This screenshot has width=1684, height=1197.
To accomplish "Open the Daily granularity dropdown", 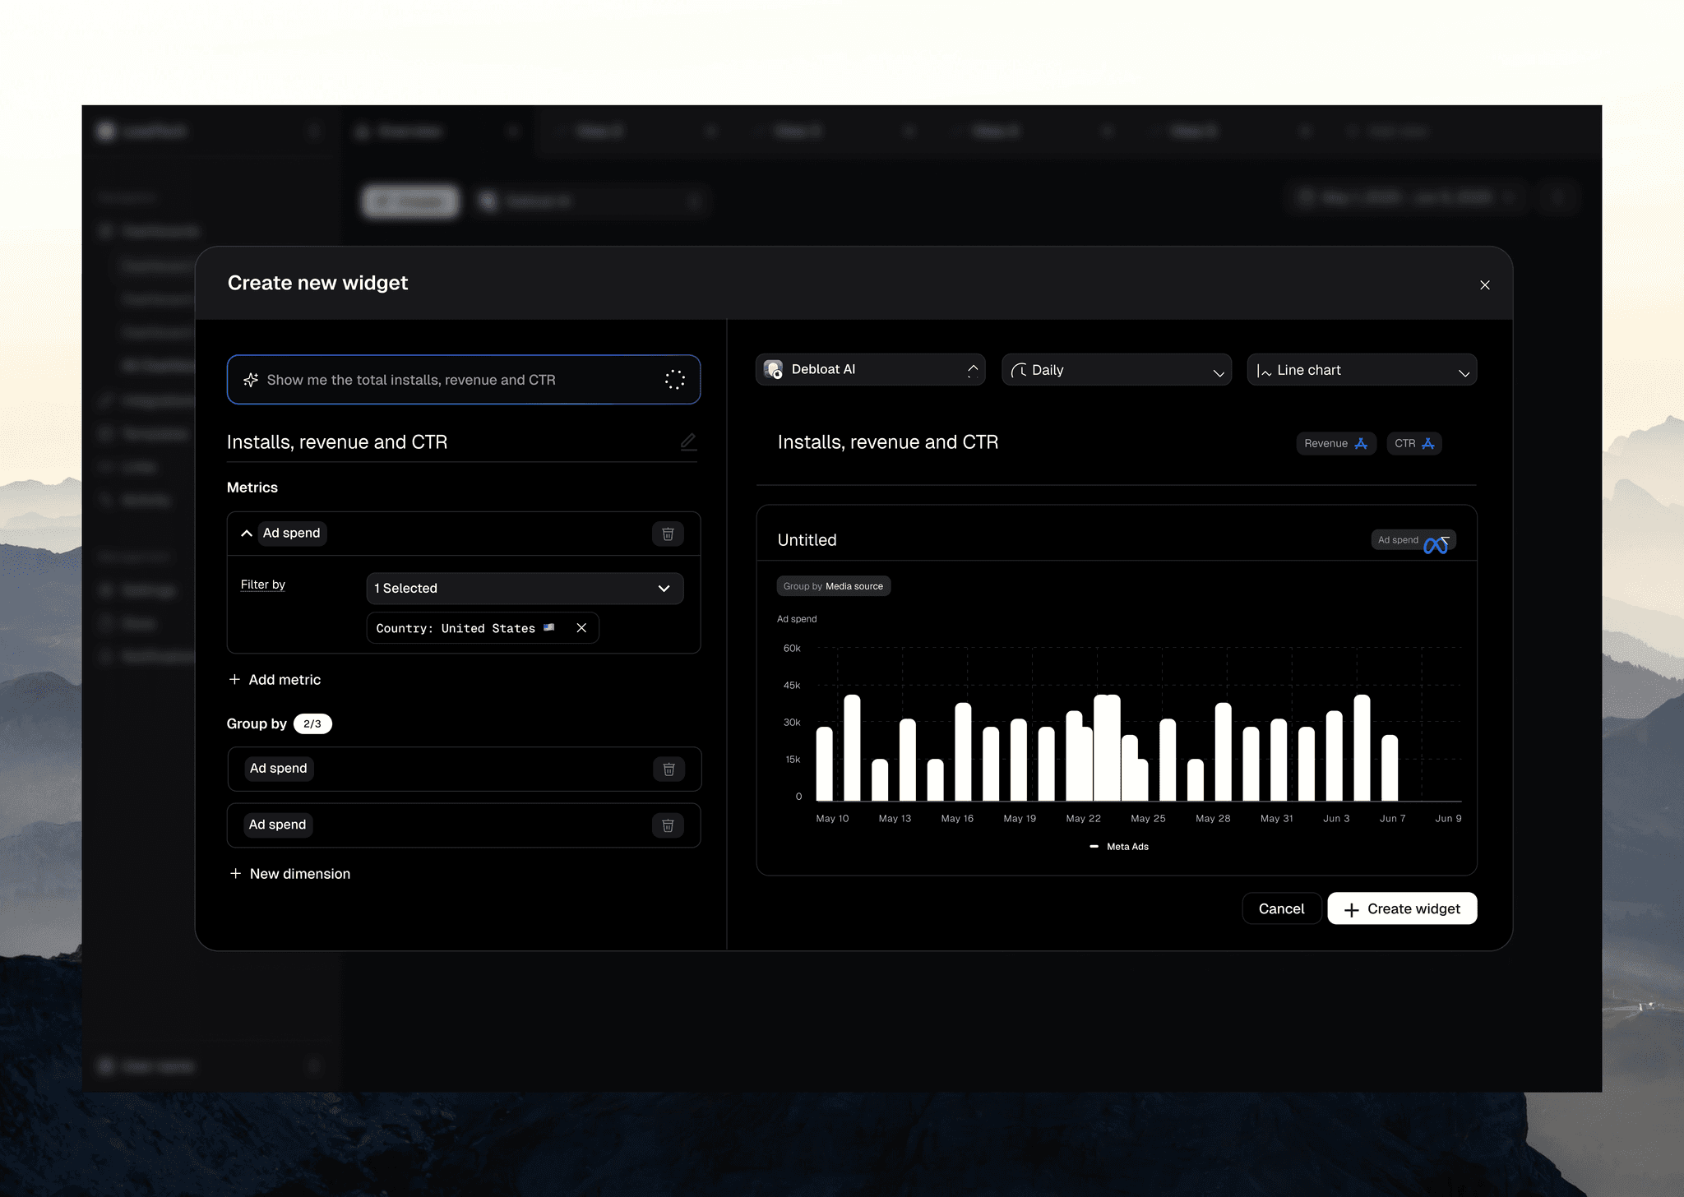I will (x=1116, y=370).
